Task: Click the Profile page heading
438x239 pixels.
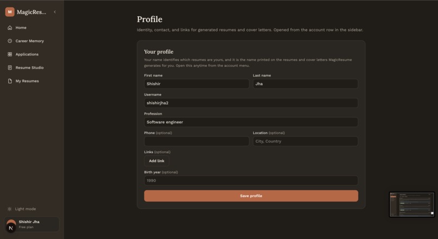Action: click(x=149, y=19)
